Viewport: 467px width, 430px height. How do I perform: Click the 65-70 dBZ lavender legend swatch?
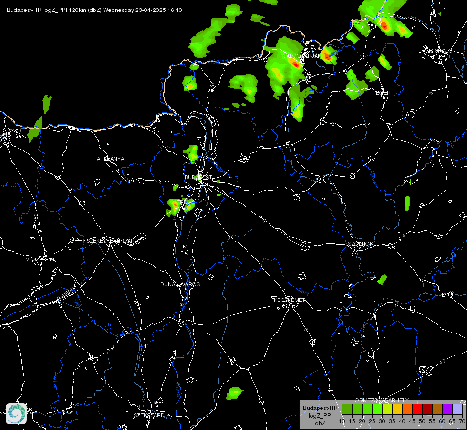tap(457, 409)
